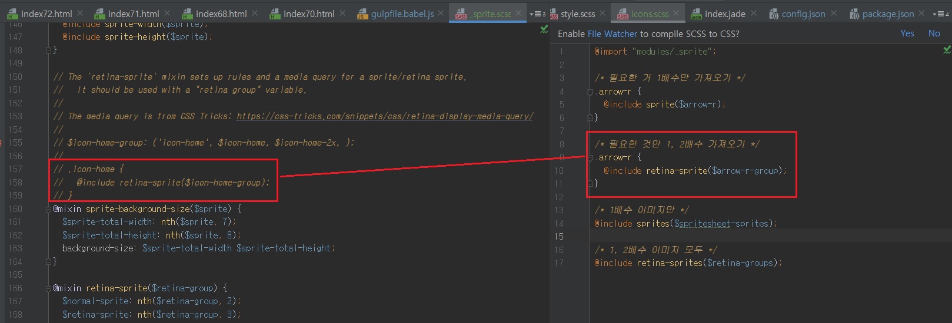Show hidden tabs list in left editor
This screenshot has width=952, height=323.
tap(537, 14)
